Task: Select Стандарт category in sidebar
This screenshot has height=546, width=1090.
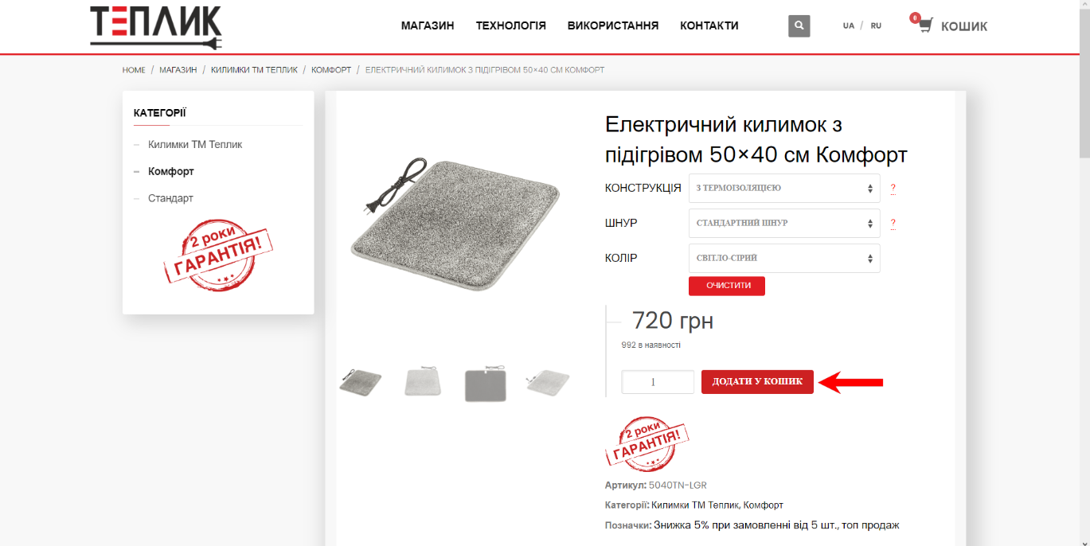Action: (x=170, y=198)
